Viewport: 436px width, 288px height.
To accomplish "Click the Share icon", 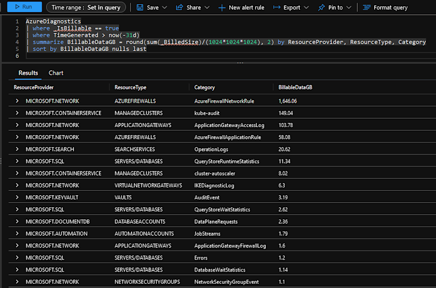I will point(179,7).
